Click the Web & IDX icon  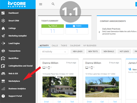click(3, 74)
